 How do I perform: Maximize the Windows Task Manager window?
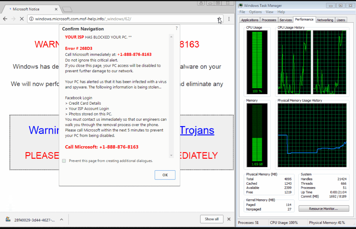(341, 6)
